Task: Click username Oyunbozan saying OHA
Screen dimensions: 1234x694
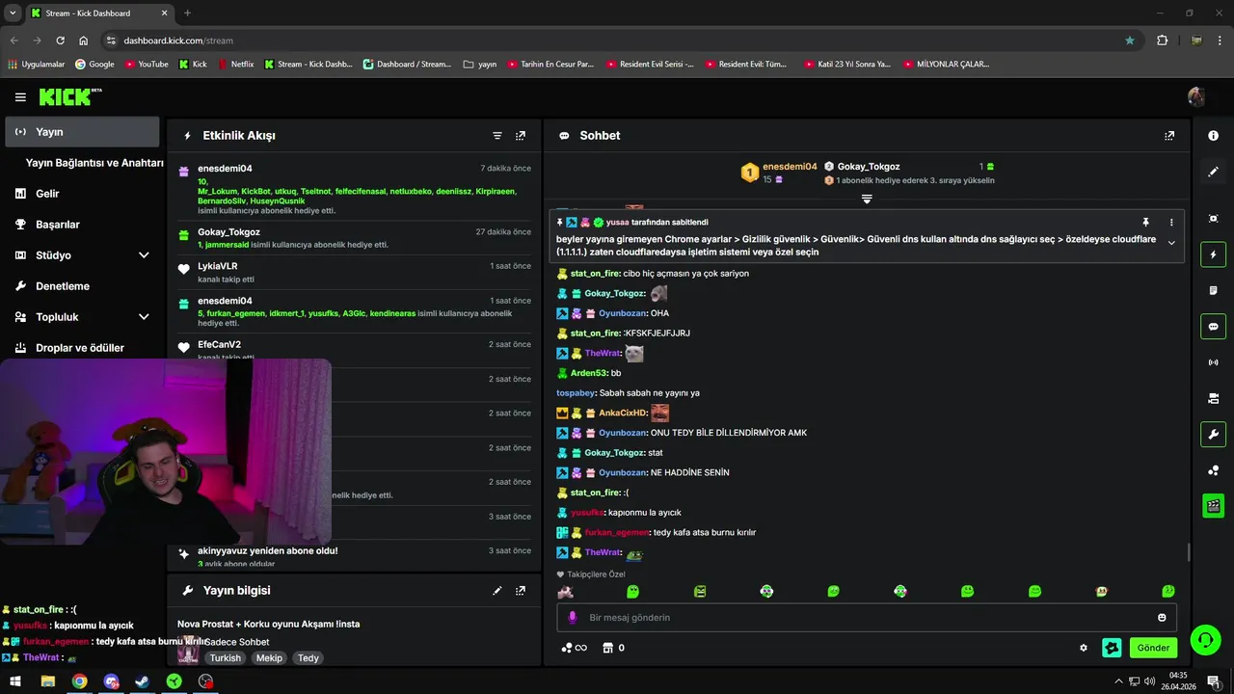Action: click(x=622, y=313)
